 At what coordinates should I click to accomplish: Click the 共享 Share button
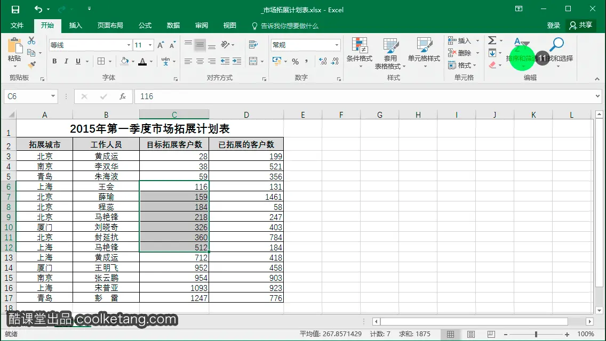point(580,26)
